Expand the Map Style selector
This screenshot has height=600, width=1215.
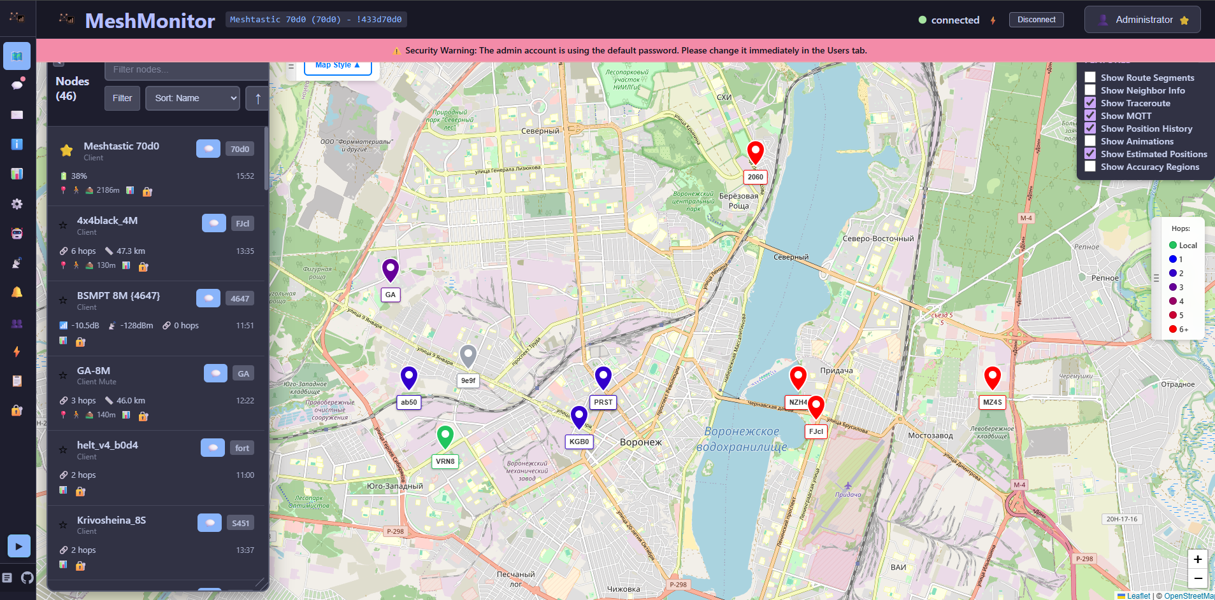click(x=338, y=66)
